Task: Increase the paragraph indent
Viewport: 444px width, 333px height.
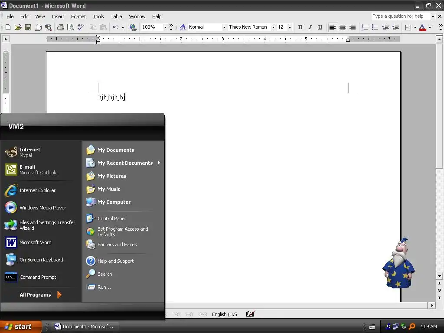Action: click(395, 27)
